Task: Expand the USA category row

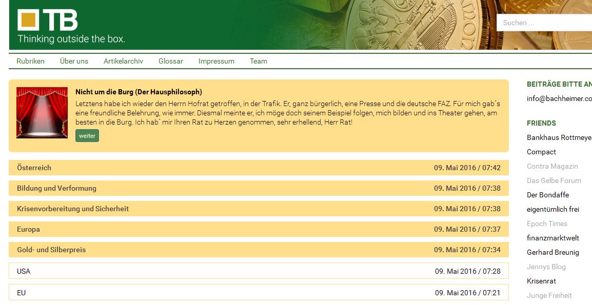Action: pyautogui.click(x=259, y=271)
